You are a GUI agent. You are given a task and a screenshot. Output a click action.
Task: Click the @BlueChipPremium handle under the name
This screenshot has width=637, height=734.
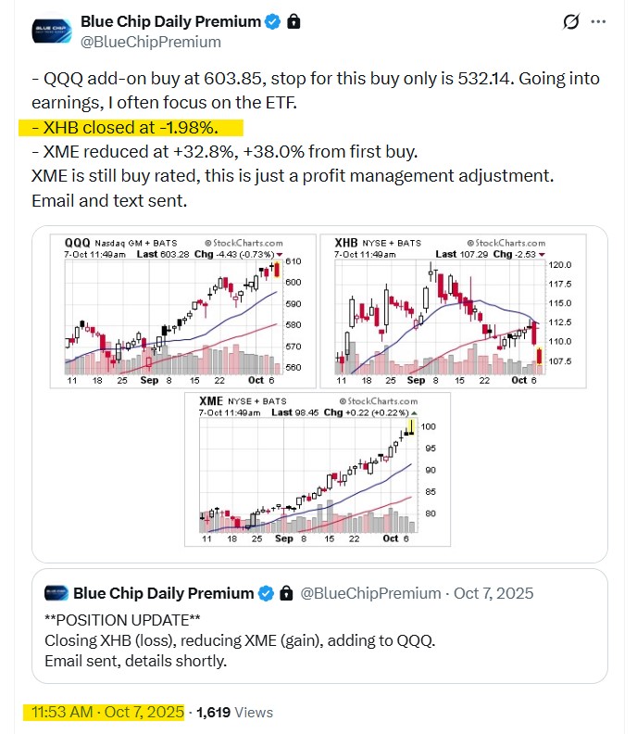[x=151, y=42]
